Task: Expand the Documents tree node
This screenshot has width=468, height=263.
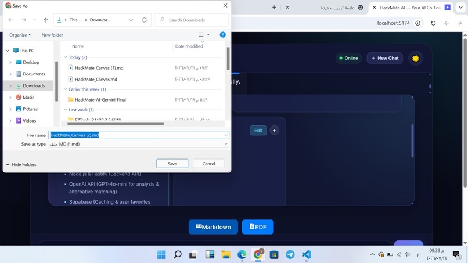Action: (10, 74)
